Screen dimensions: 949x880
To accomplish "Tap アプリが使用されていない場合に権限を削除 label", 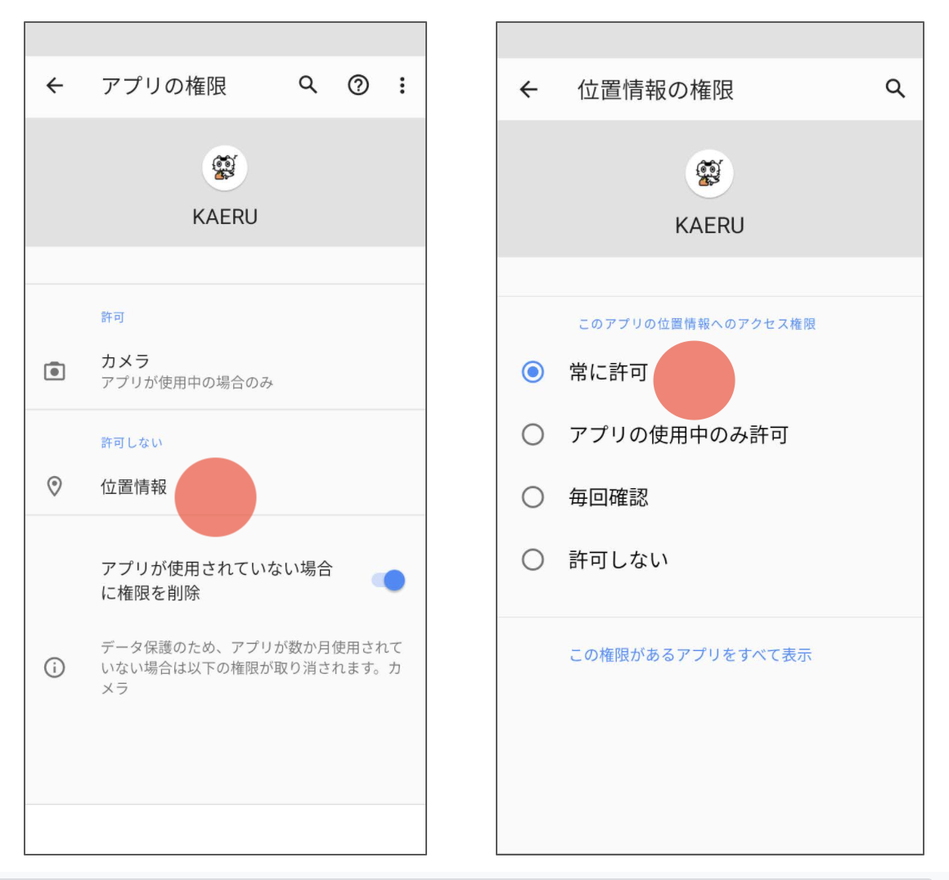I will pos(216,581).
